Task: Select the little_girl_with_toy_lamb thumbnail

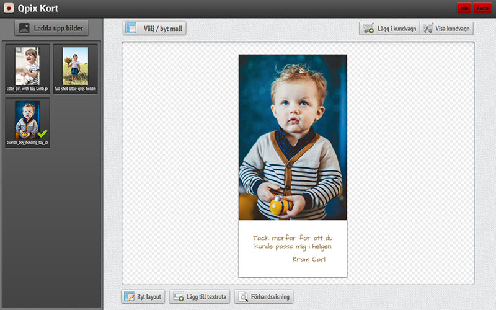Action: [x=27, y=66]
